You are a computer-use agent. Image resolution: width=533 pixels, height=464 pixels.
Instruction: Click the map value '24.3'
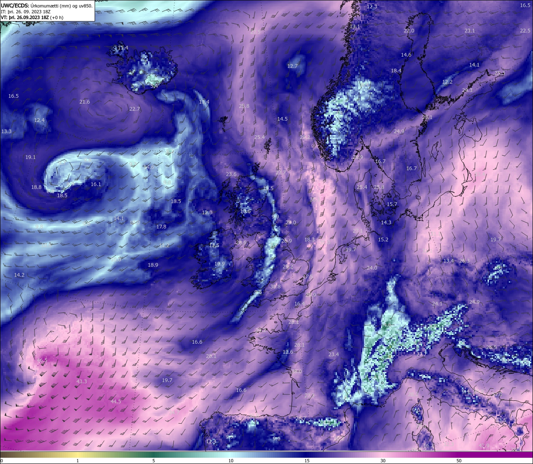[x=467, y=90]
